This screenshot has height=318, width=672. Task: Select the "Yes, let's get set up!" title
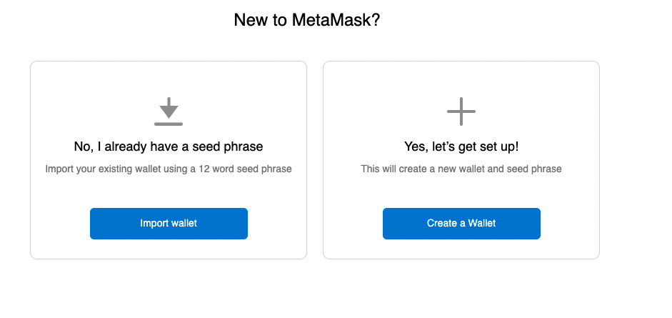[x=461, y=146]
